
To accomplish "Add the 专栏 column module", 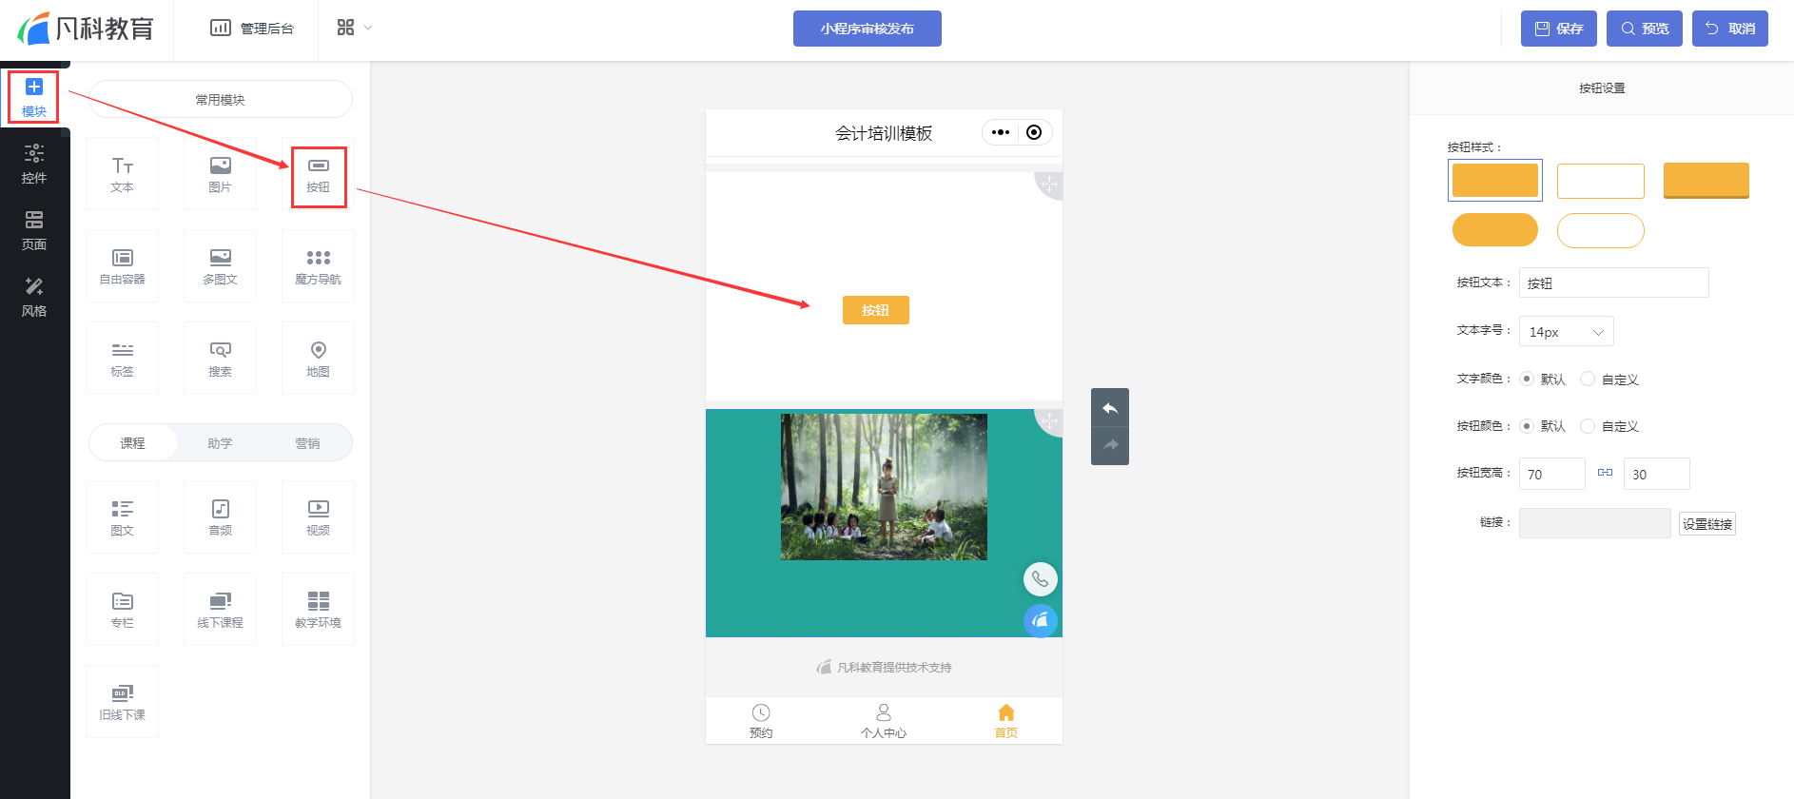I will coord(123,610).
